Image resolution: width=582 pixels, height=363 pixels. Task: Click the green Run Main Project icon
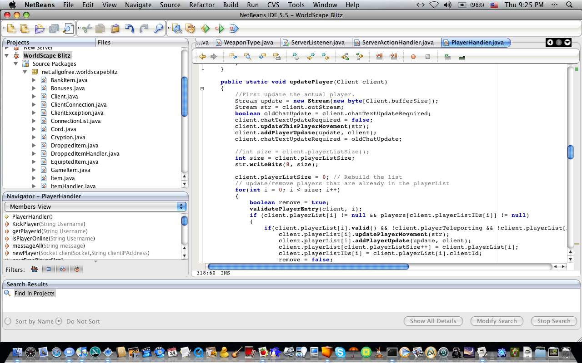(205, 29)
